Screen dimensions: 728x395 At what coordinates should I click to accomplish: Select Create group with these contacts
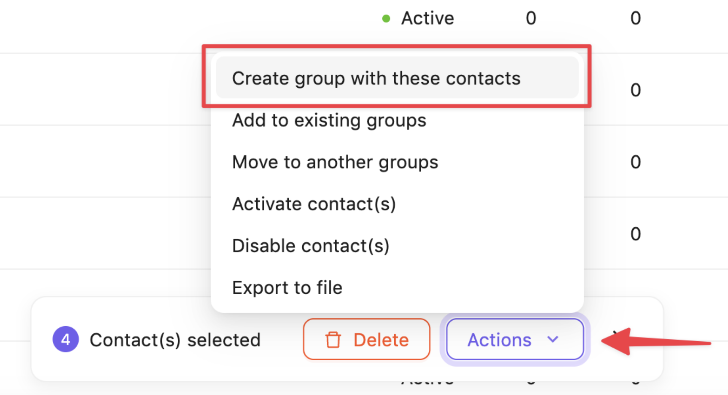[376, 78]
